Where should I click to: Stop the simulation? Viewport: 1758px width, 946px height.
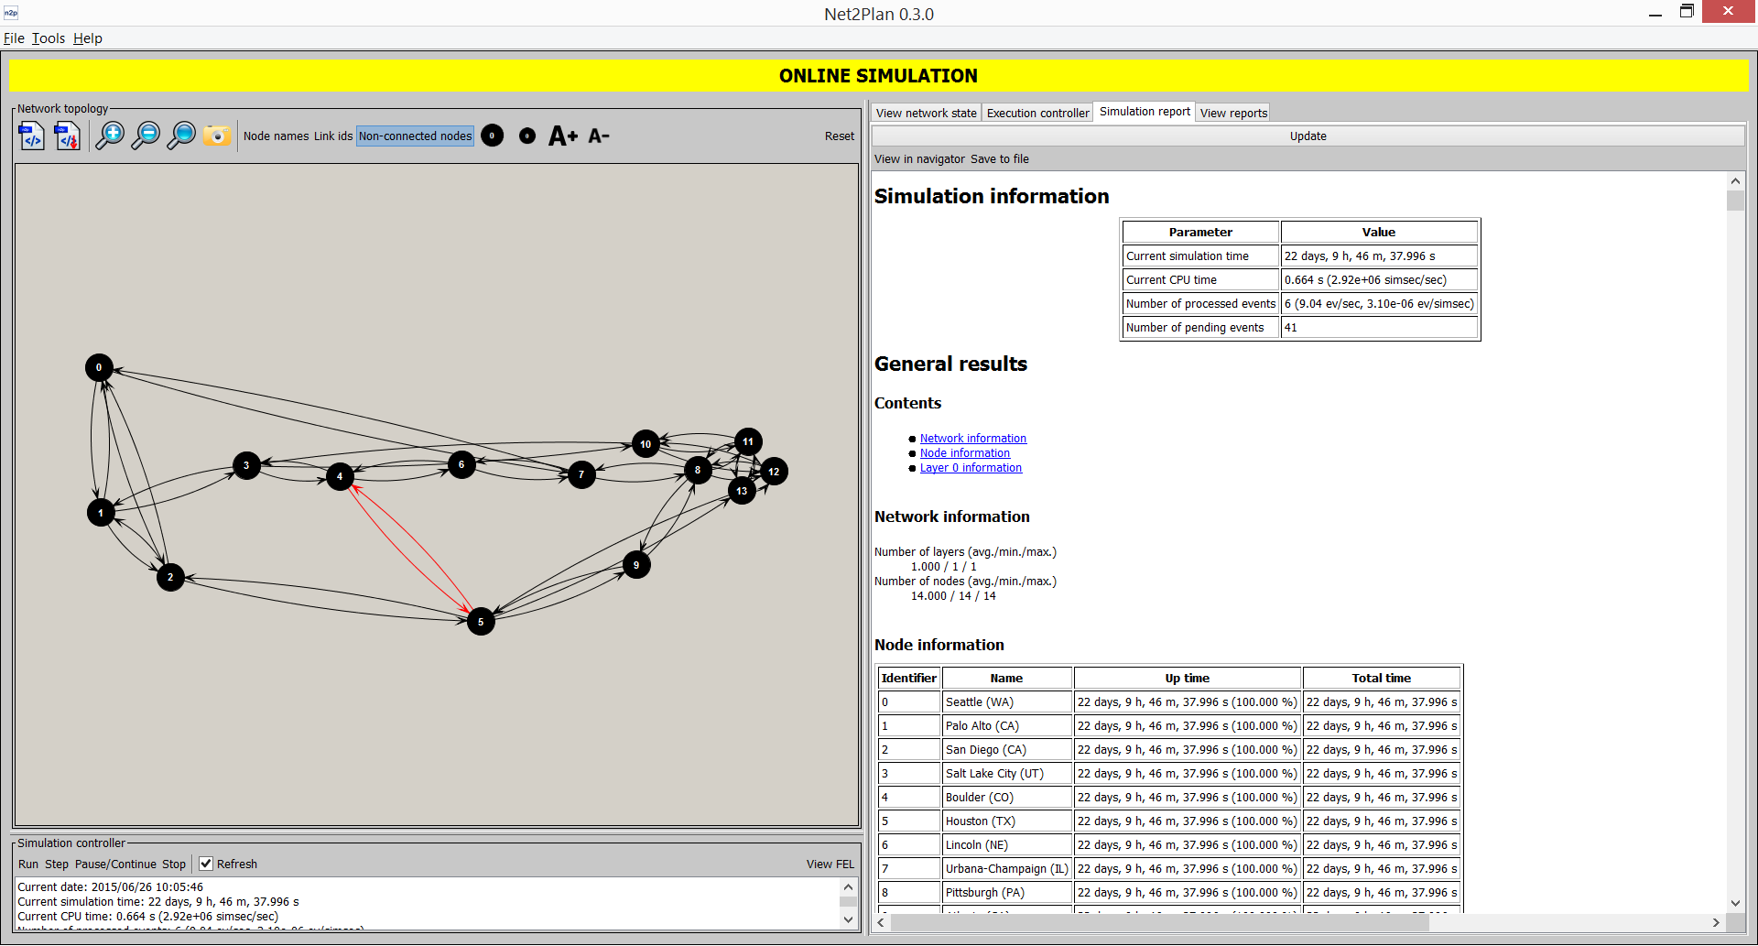[x=174, y=864]
